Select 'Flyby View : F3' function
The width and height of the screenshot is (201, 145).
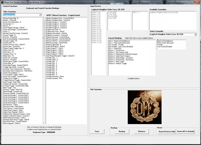tap(9, 56)
